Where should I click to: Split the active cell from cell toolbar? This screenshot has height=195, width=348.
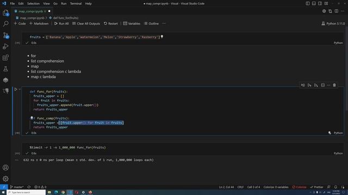[x=322, y=85]
